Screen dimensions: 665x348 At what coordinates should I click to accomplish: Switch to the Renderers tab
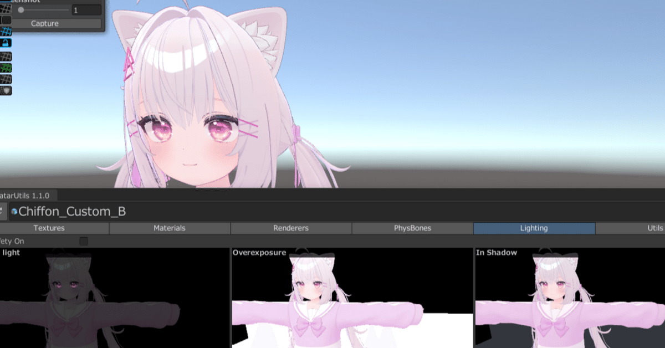click(291, 228)
